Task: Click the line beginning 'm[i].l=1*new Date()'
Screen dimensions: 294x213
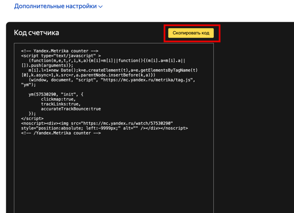Action: 113,70
